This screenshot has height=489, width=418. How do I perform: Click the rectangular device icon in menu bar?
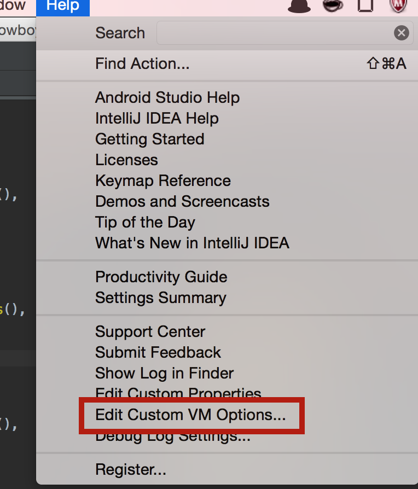[365, 5]
